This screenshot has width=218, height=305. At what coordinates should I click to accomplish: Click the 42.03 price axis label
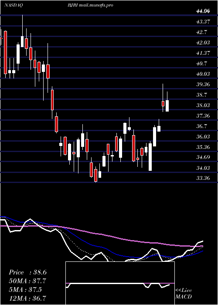[203, 42]
